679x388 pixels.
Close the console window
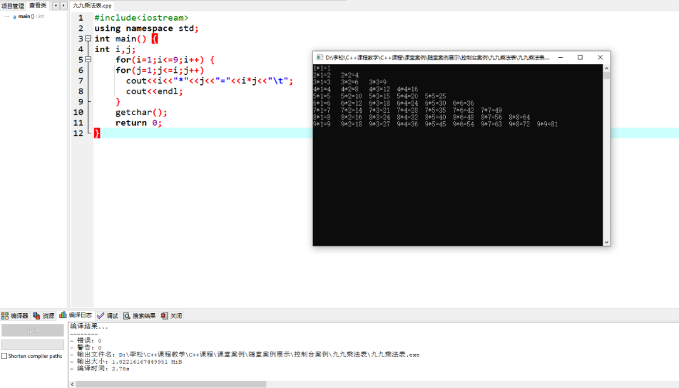pyautogui.click(x=600, y=58)
